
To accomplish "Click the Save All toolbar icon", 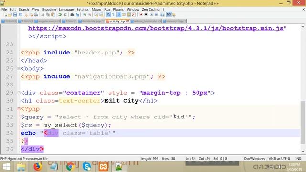I will coord(21,15).
